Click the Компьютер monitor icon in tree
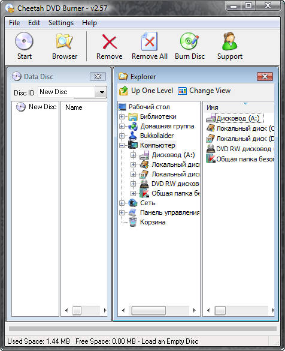The width and height of the screenshot is (285, 351). 133,145
